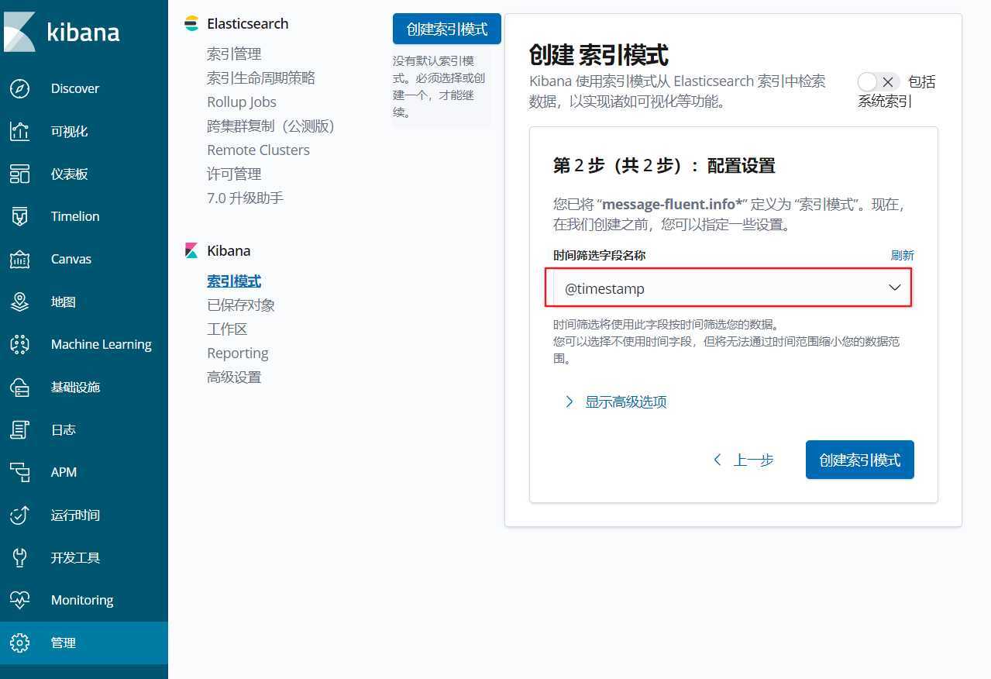Open the 地图 maps icon
Image resolution: width=991 pixels, height=679 pixels.
[x=19, y=302]
